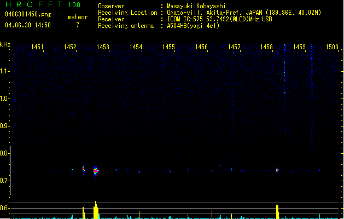Click time axis tick 1456
This screenshot has height=219, width=344.
(201, 47)
